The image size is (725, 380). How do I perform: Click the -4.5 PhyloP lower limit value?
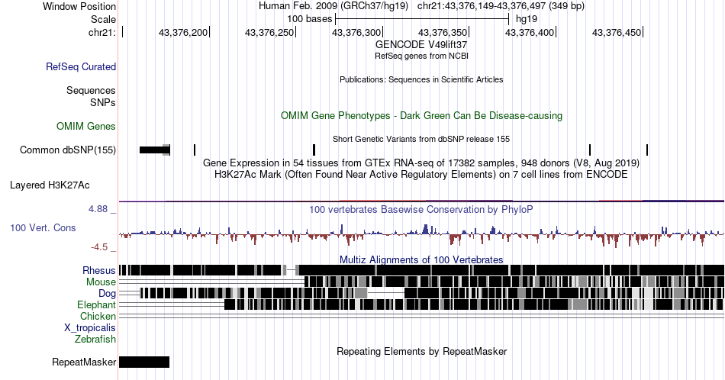[x=99, y=247]
